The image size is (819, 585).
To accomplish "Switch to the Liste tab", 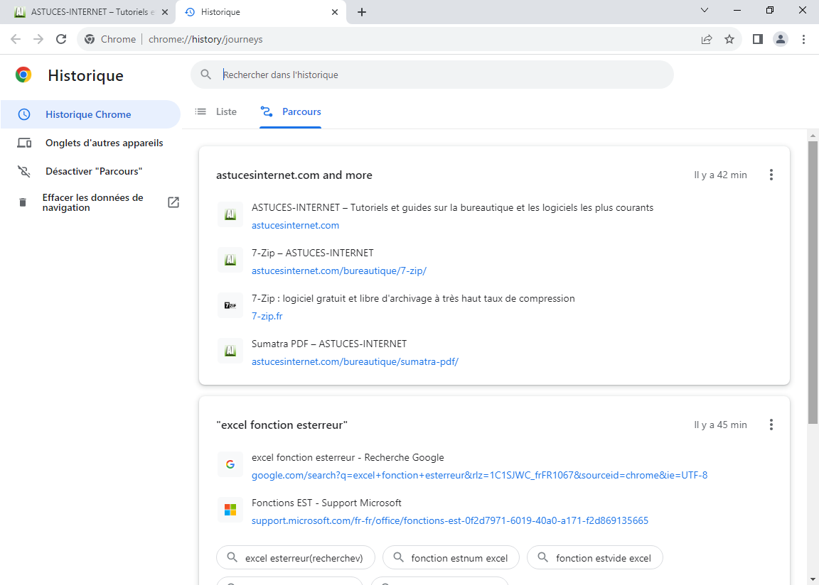I will coord(215,111).
